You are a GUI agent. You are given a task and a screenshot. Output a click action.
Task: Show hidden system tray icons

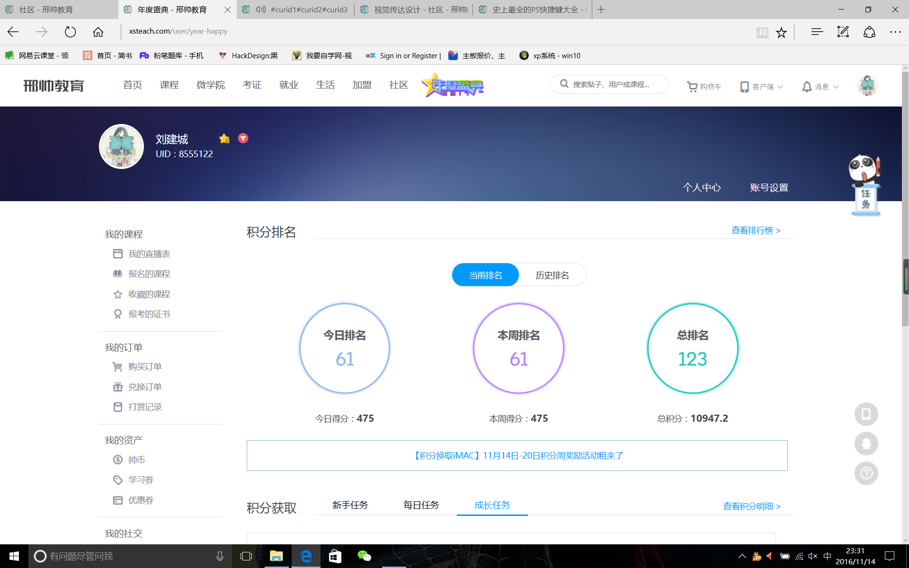point(742,556)
